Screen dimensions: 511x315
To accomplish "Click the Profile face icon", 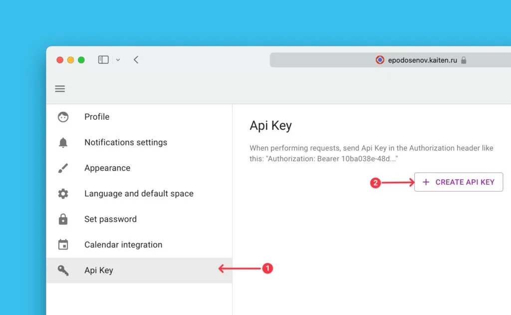I will click(63, 117).
